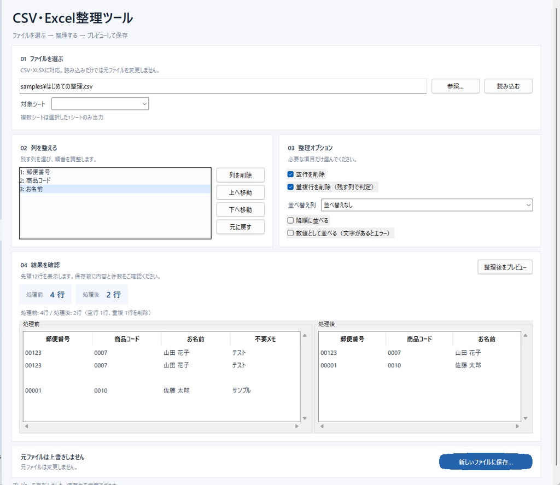Click 0010 cell in 処理前 table
The height and width of the screenshot is (485, 560).
pyautogui.click(x=101, y=390)
